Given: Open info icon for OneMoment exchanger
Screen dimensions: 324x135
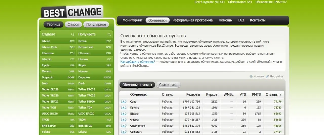Looking at the screenshot, I should 124,126.
